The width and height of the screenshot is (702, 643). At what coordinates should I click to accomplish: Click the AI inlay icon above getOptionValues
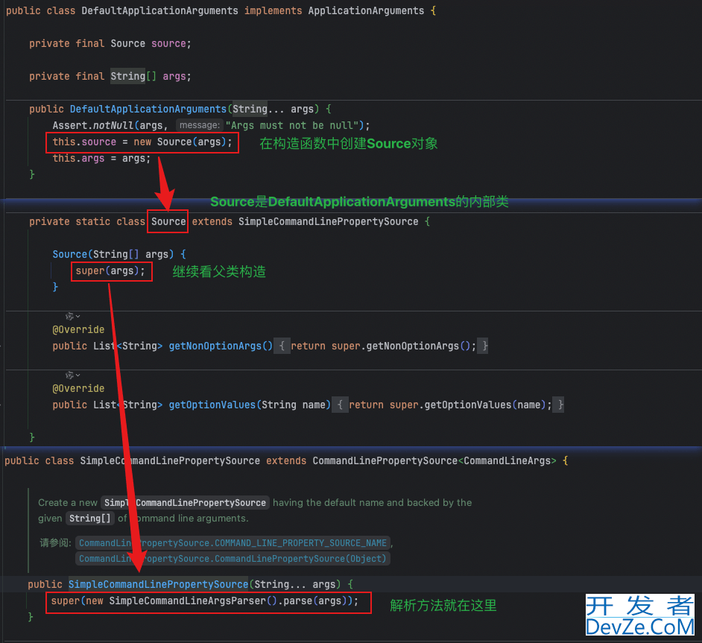coord(69,375)
